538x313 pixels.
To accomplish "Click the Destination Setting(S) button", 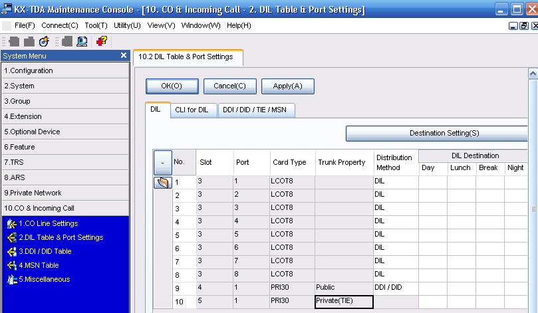I will 436,134.
